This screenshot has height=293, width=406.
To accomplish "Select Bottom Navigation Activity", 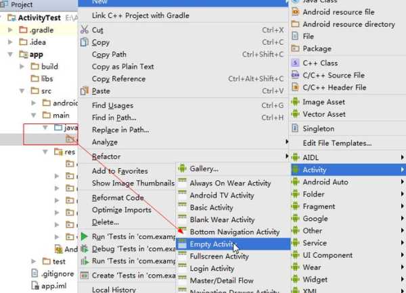I will pyautogui.click(x=235, y=232).
